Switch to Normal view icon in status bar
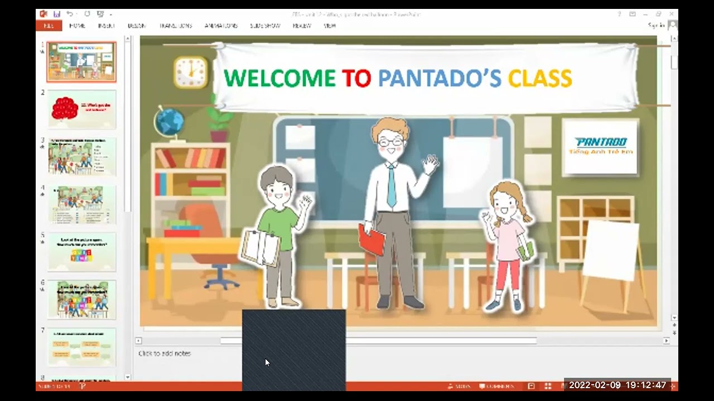 click(531, 386)
